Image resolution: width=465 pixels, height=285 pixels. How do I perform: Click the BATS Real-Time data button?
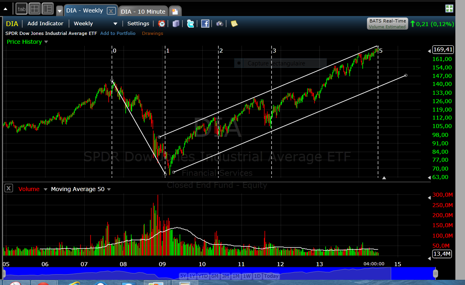pos(387,24)
